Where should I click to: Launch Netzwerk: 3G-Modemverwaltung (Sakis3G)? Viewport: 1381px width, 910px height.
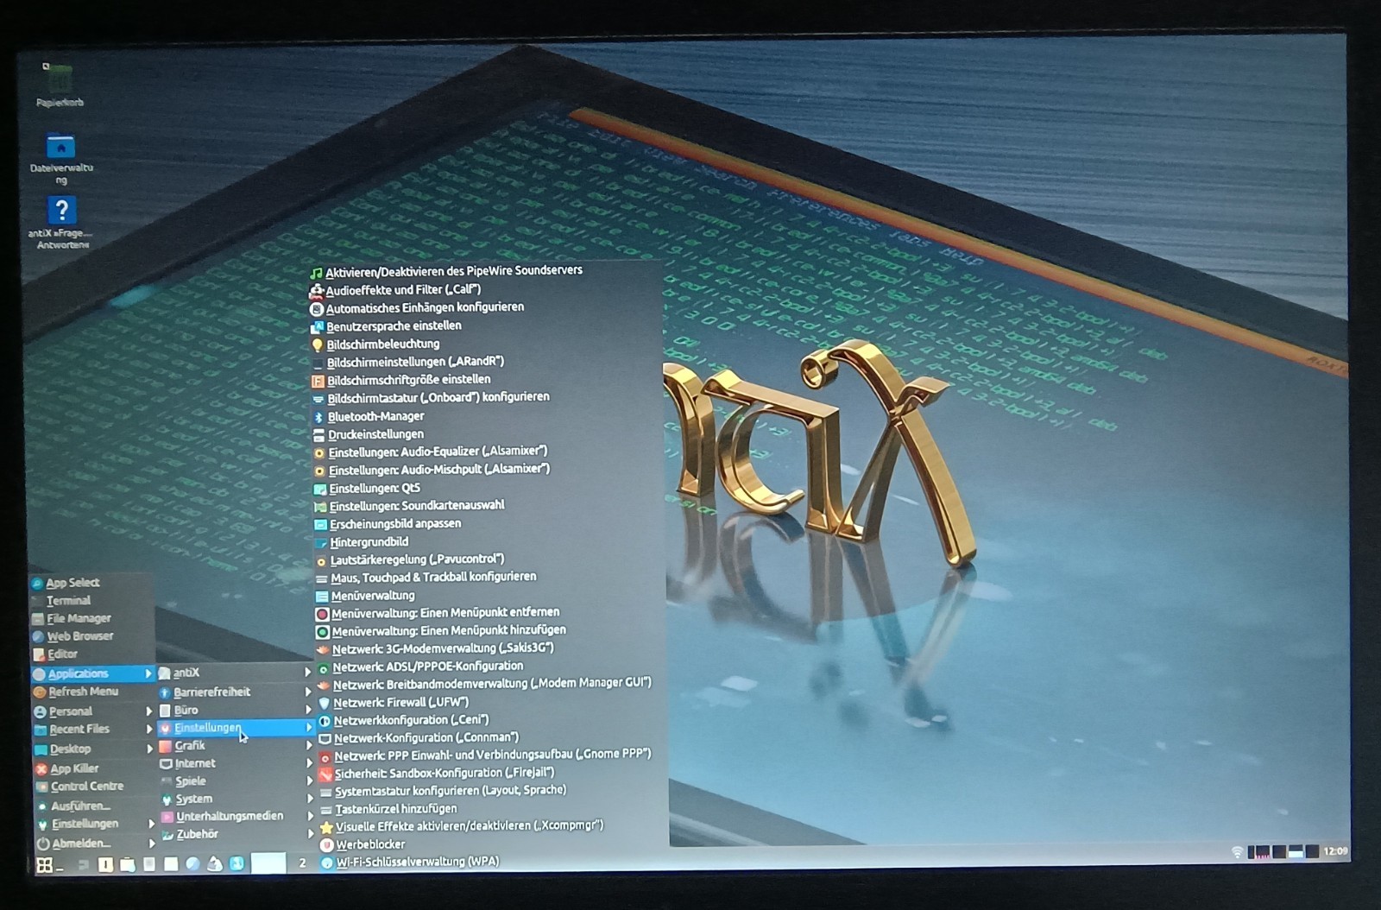[443, 648]
